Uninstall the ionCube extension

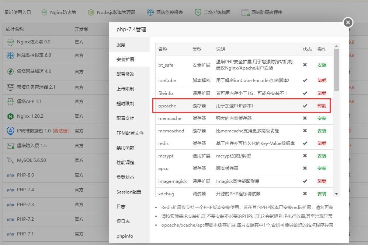[x=322, y=81]
